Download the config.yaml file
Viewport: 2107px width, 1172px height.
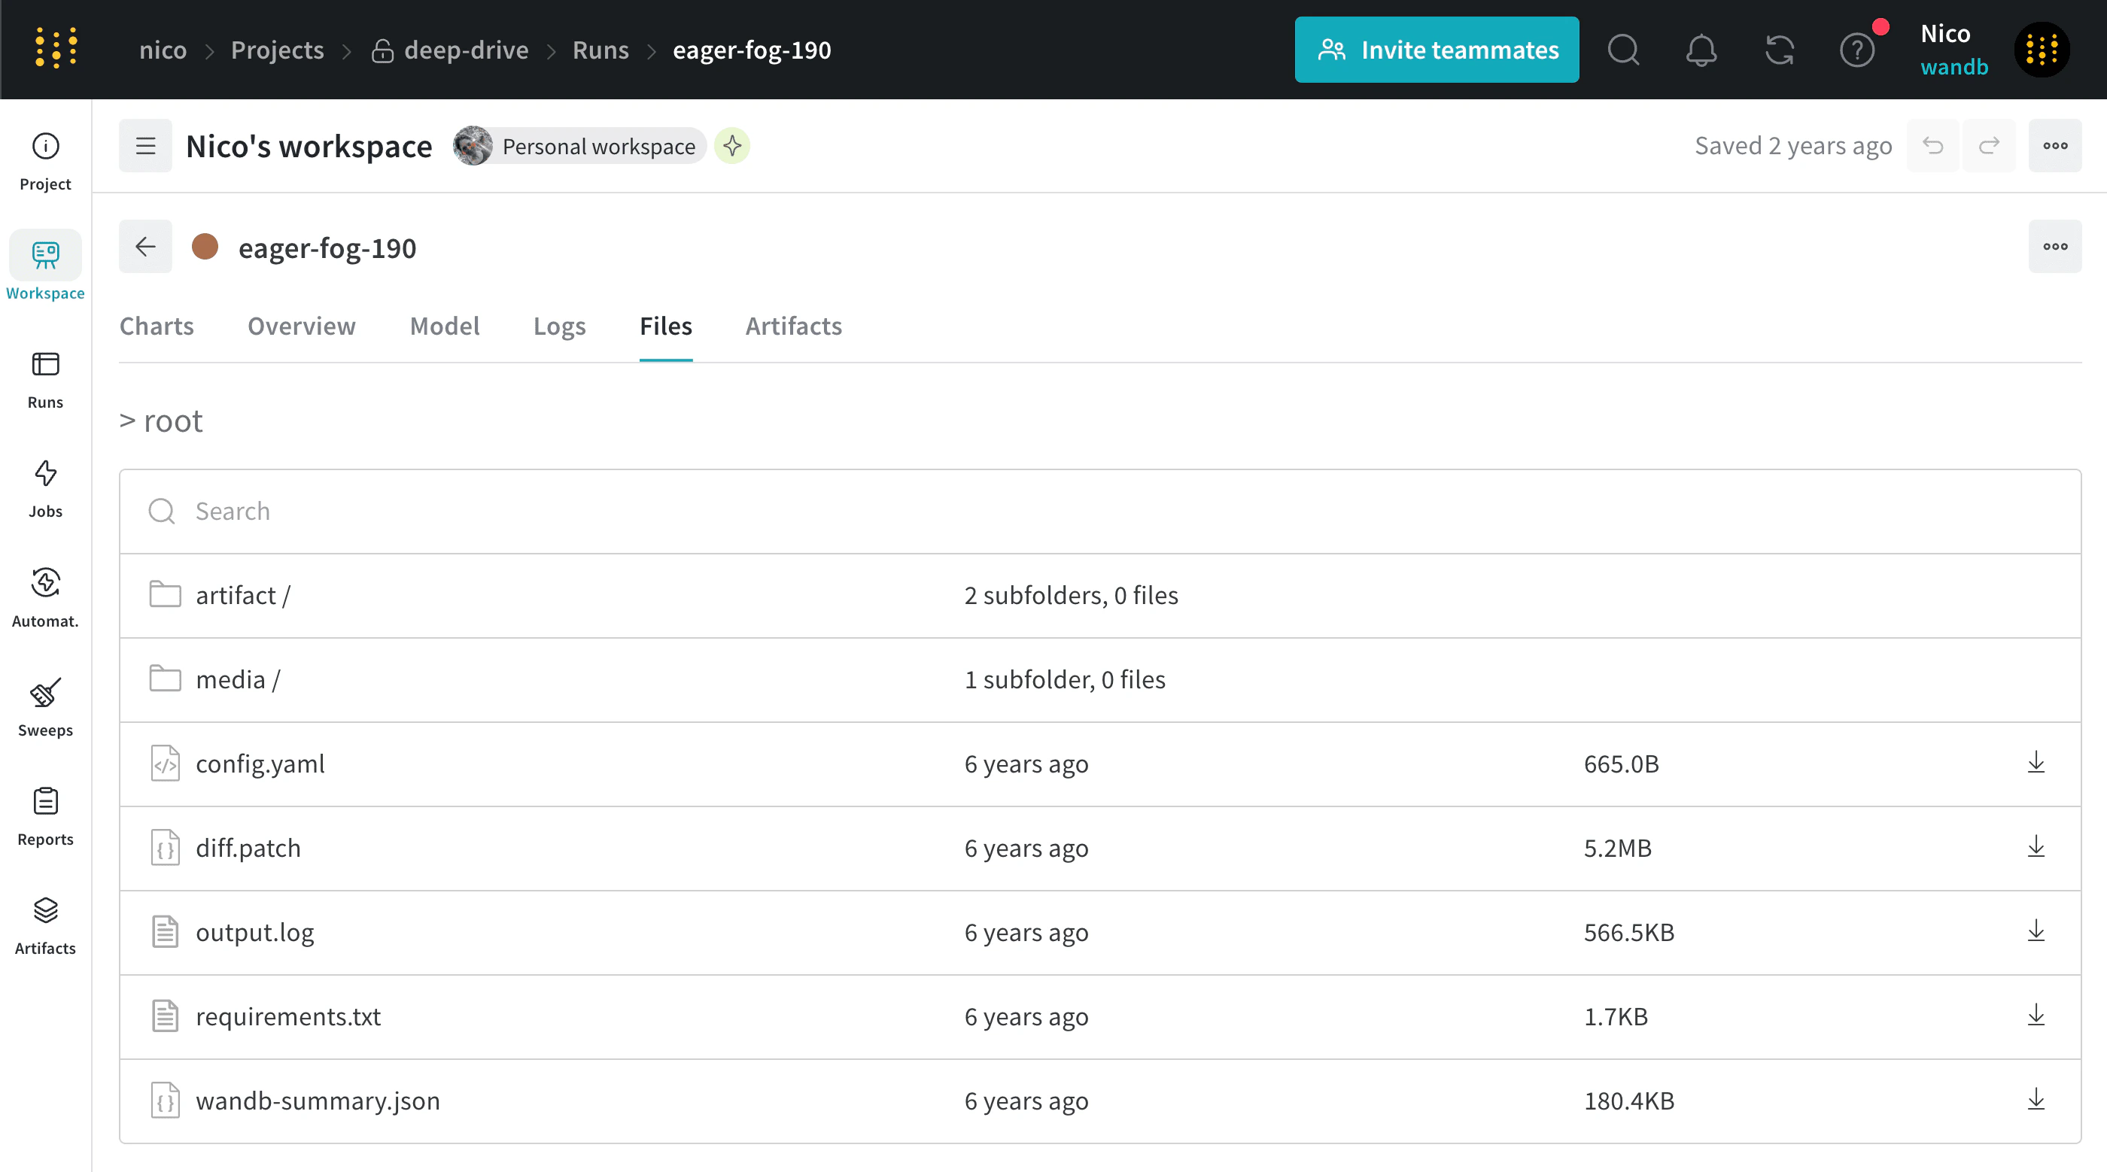[x=2036, y=763]
